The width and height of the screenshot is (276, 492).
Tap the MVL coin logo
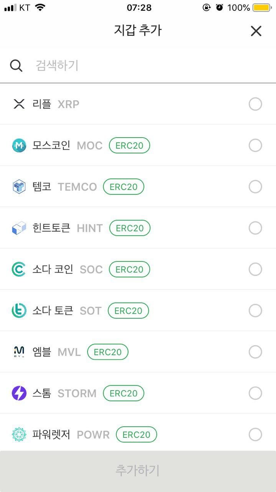(19, 352)
